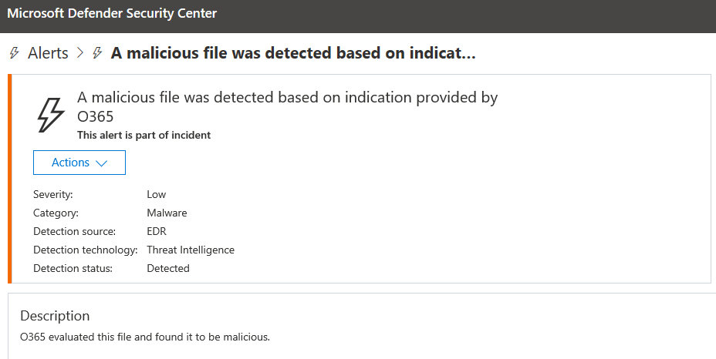The image size is (716, 359).
Task: Click the orange severity bar on the alert card
Action: (x=11, y=179)
